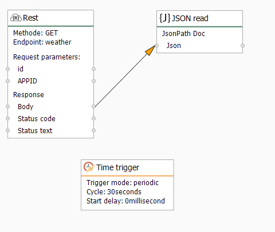Screen dimensions: 275x232
Task: Click the Endpoint: weather text
Action: [42, 42]
